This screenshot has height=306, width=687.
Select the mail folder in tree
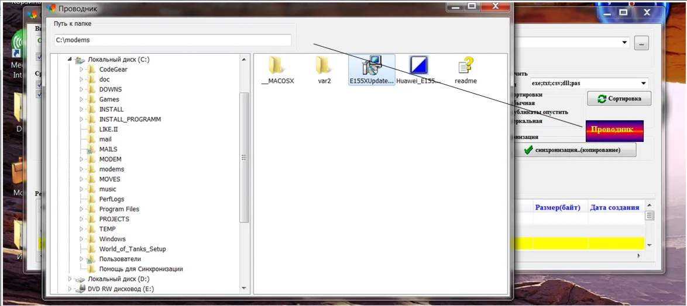pos(105,139)
